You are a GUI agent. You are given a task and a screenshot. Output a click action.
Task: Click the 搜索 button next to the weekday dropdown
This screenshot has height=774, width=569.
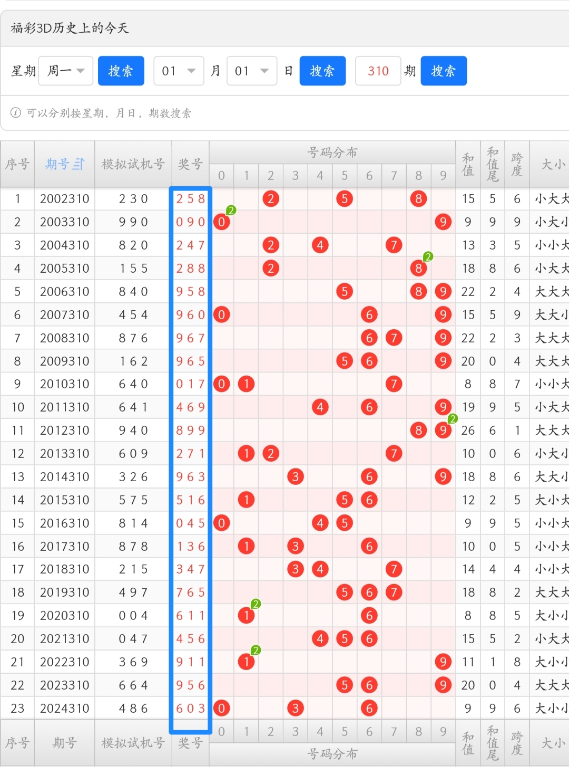[121, 71]
